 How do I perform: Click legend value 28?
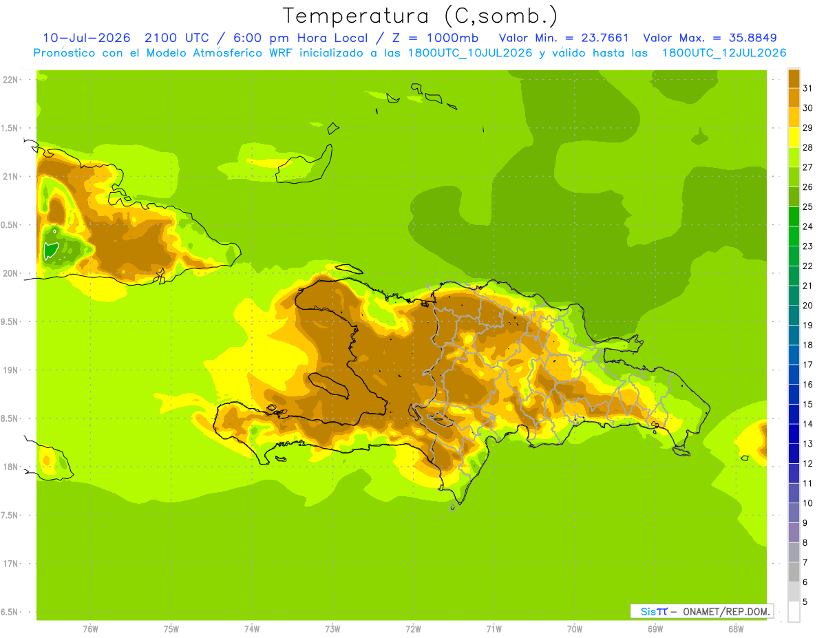click(x=807, y=147)
